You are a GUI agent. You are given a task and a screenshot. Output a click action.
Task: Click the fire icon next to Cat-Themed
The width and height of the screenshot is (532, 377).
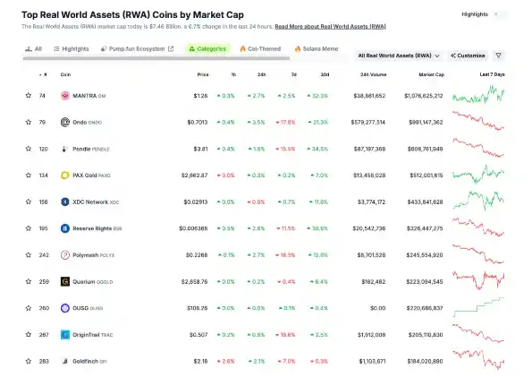point(242,49)
